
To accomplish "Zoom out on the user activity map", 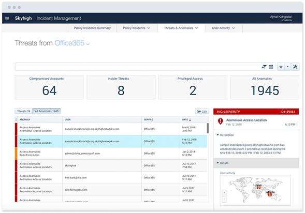I will [x=224, y=199].
